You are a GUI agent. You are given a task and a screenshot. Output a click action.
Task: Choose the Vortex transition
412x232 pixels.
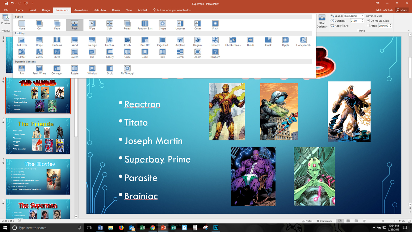pos(39,53)
